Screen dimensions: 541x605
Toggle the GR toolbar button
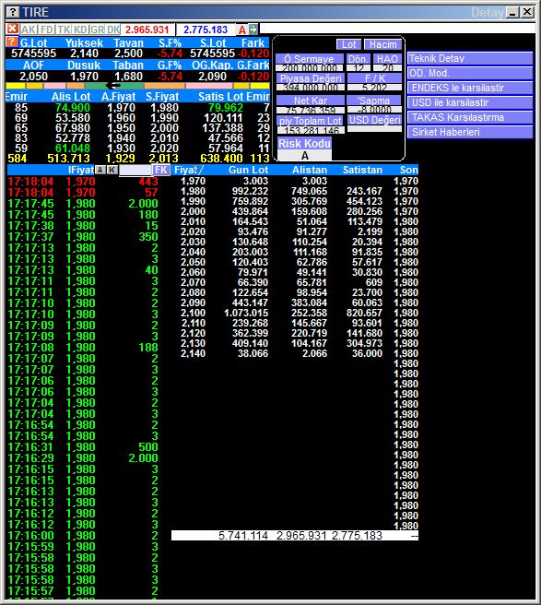point(97,30)
